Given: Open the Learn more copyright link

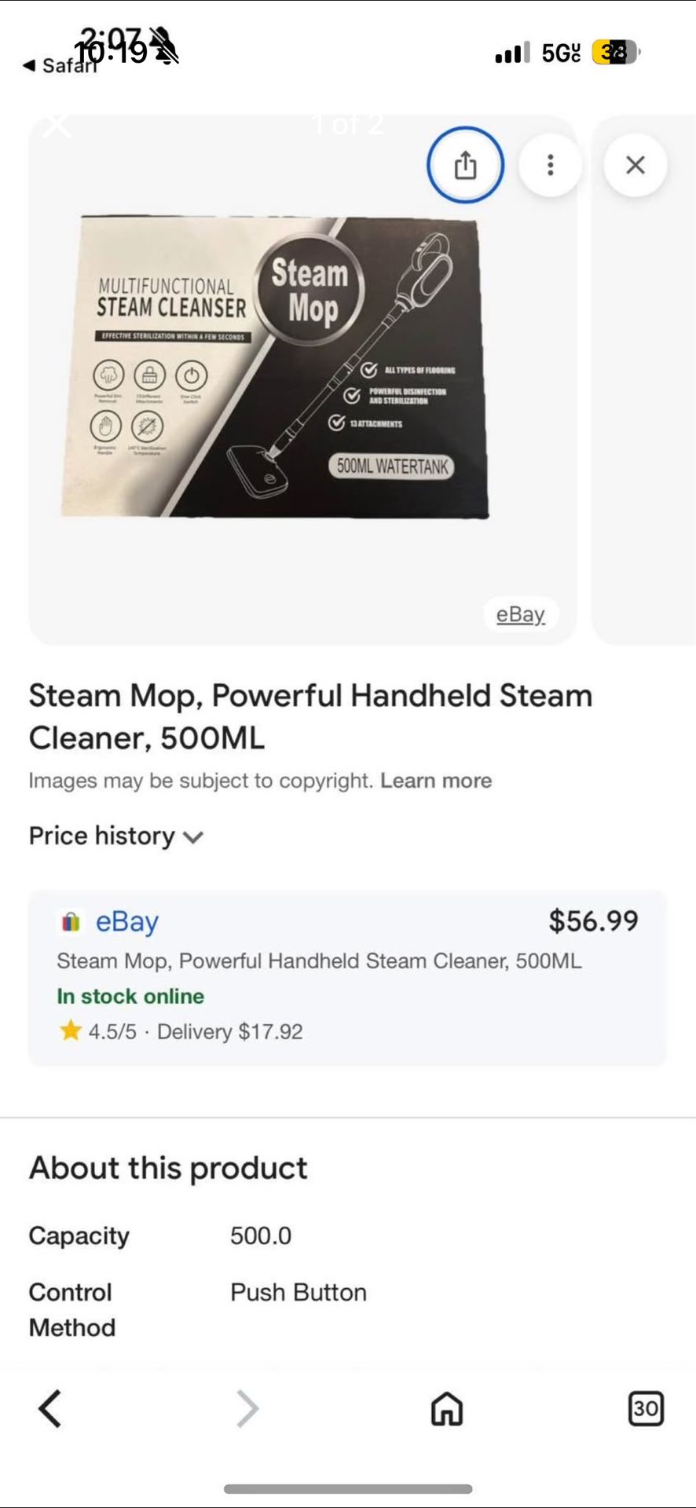Looking at the screenshot, I should point(436,781).
